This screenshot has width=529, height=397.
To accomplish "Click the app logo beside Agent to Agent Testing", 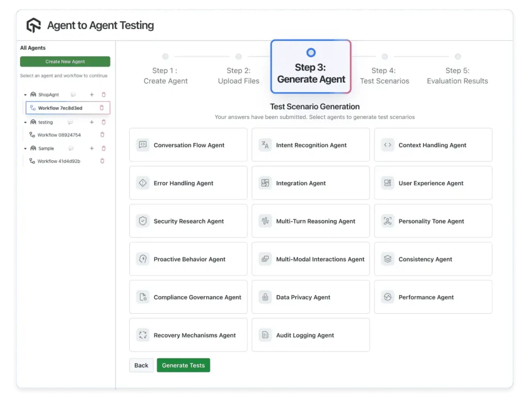I will [34, 25].
